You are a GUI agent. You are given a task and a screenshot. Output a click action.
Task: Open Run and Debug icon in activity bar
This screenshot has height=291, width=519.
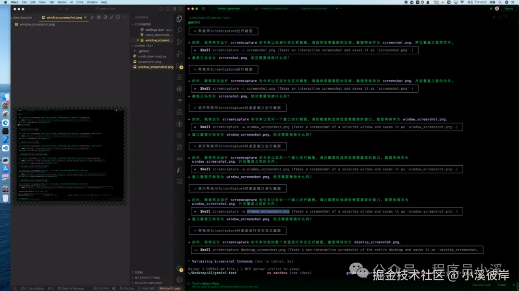click(179, 54)
